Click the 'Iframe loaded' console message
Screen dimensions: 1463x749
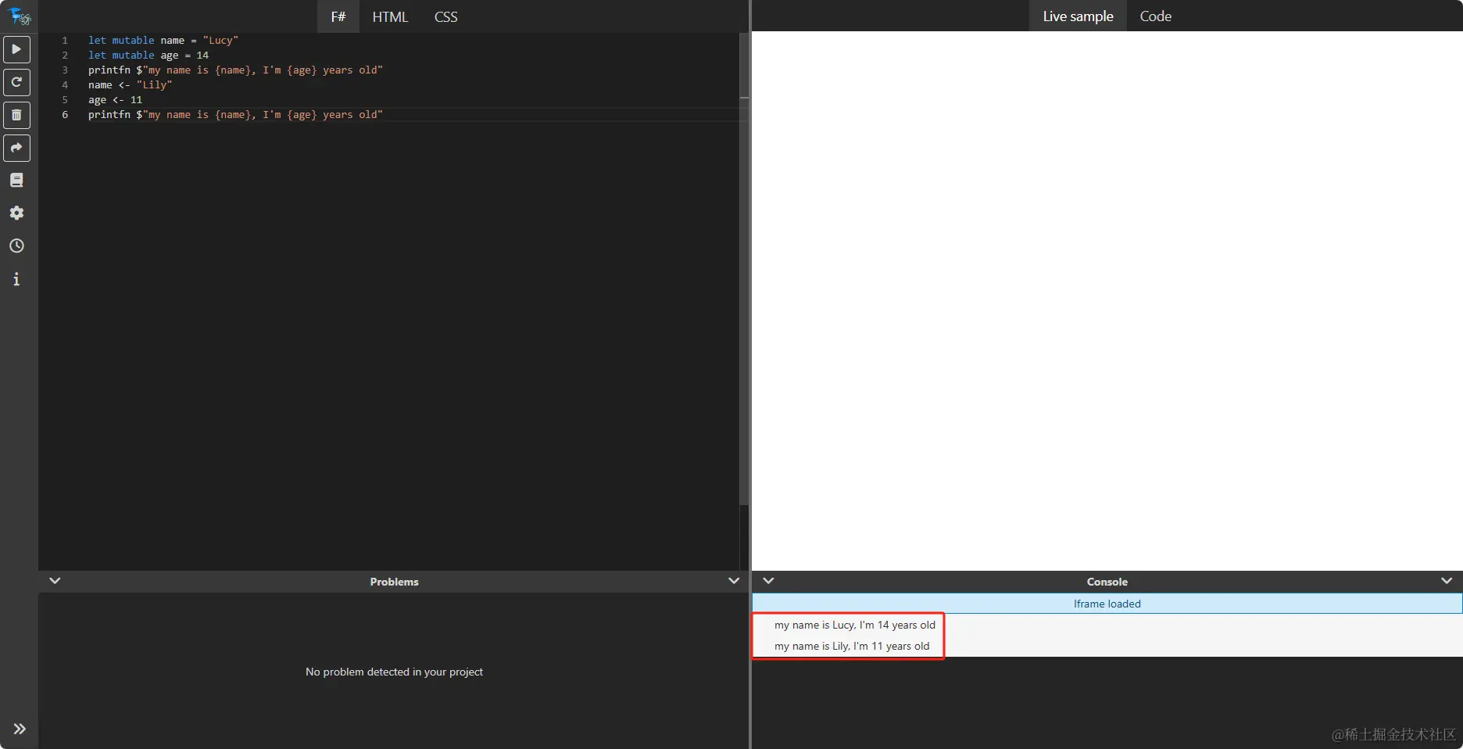pos(1107,604)
